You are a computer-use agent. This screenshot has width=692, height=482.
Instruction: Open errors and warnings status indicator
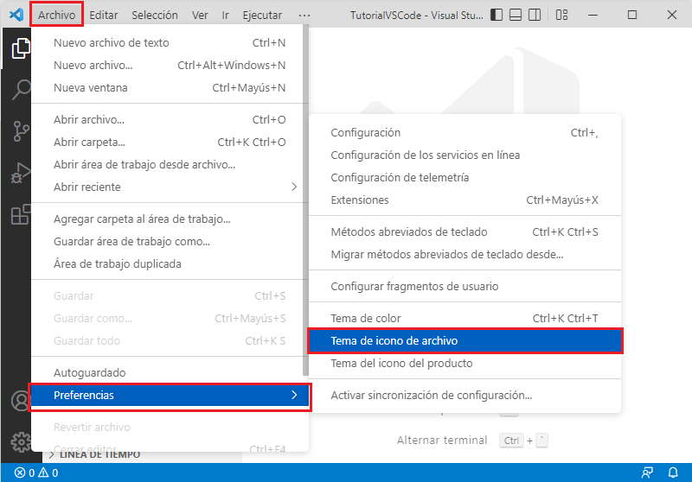click(x=36, y=472)
